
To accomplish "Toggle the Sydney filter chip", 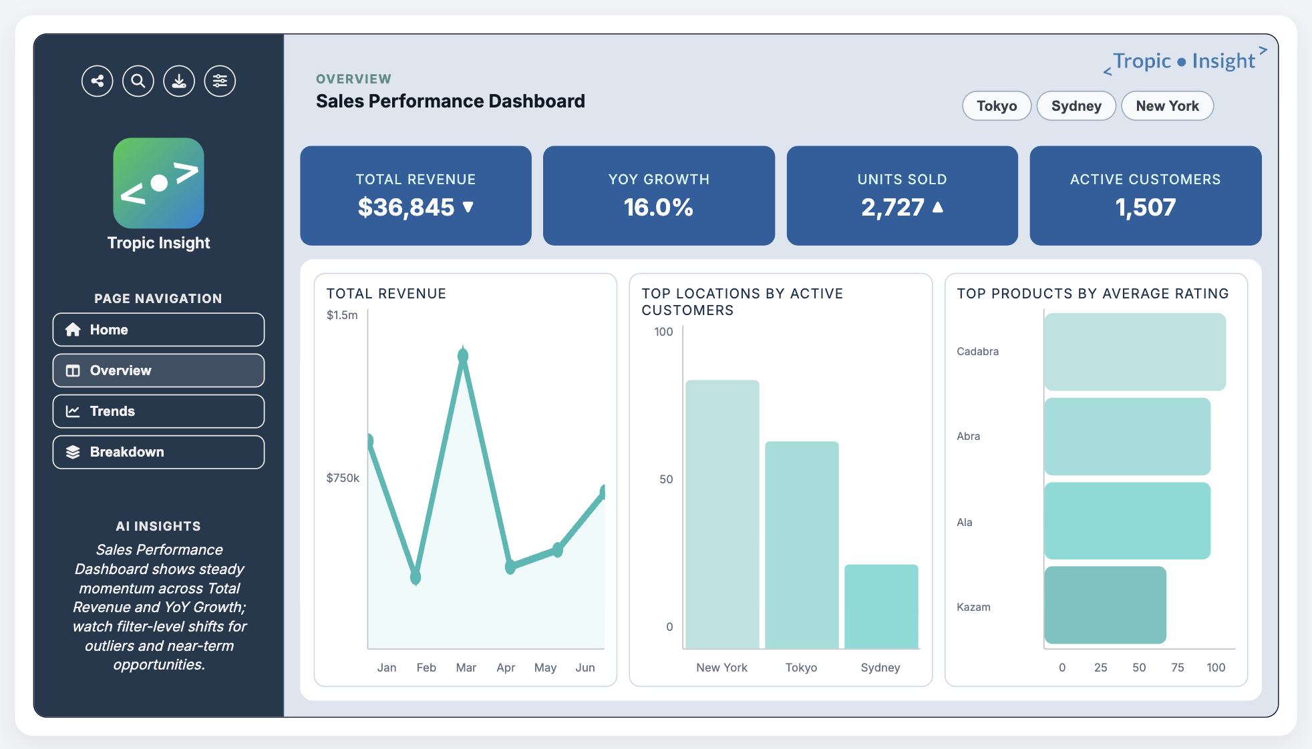I will click(x=1076, y=105).
